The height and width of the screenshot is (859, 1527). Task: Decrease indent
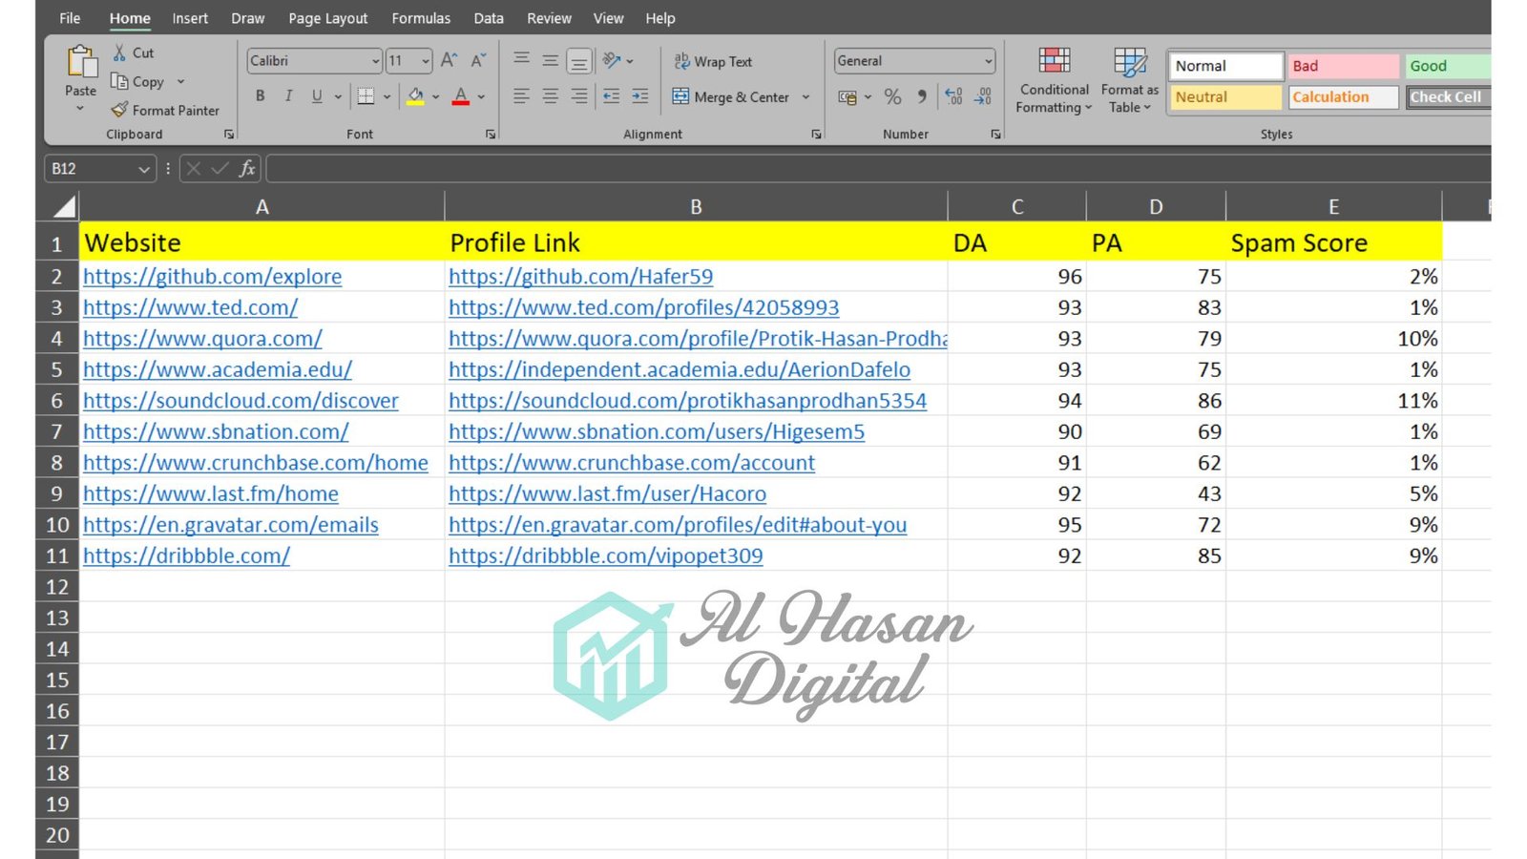(612, 96)
